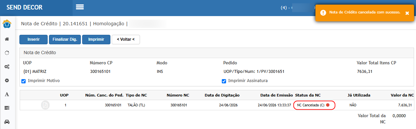Click the Modo value 'INS'
Screen dimensions: 416x129
tap(160, 71)
